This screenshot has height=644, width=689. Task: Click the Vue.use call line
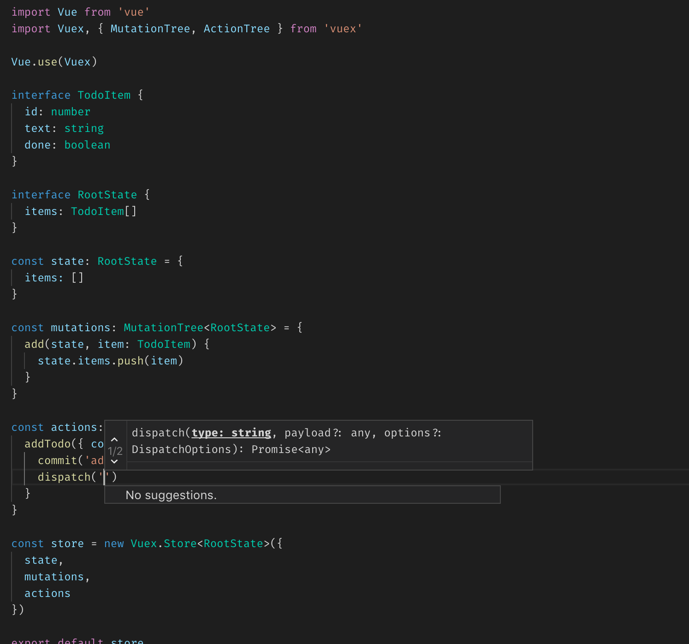coord(54,62)
